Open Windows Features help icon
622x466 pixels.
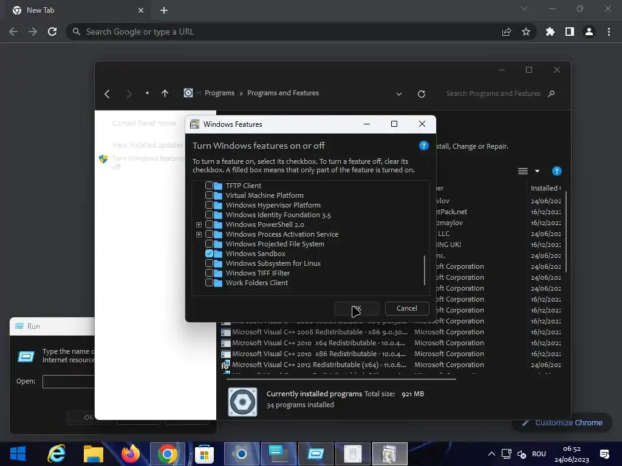pos(423,146)
